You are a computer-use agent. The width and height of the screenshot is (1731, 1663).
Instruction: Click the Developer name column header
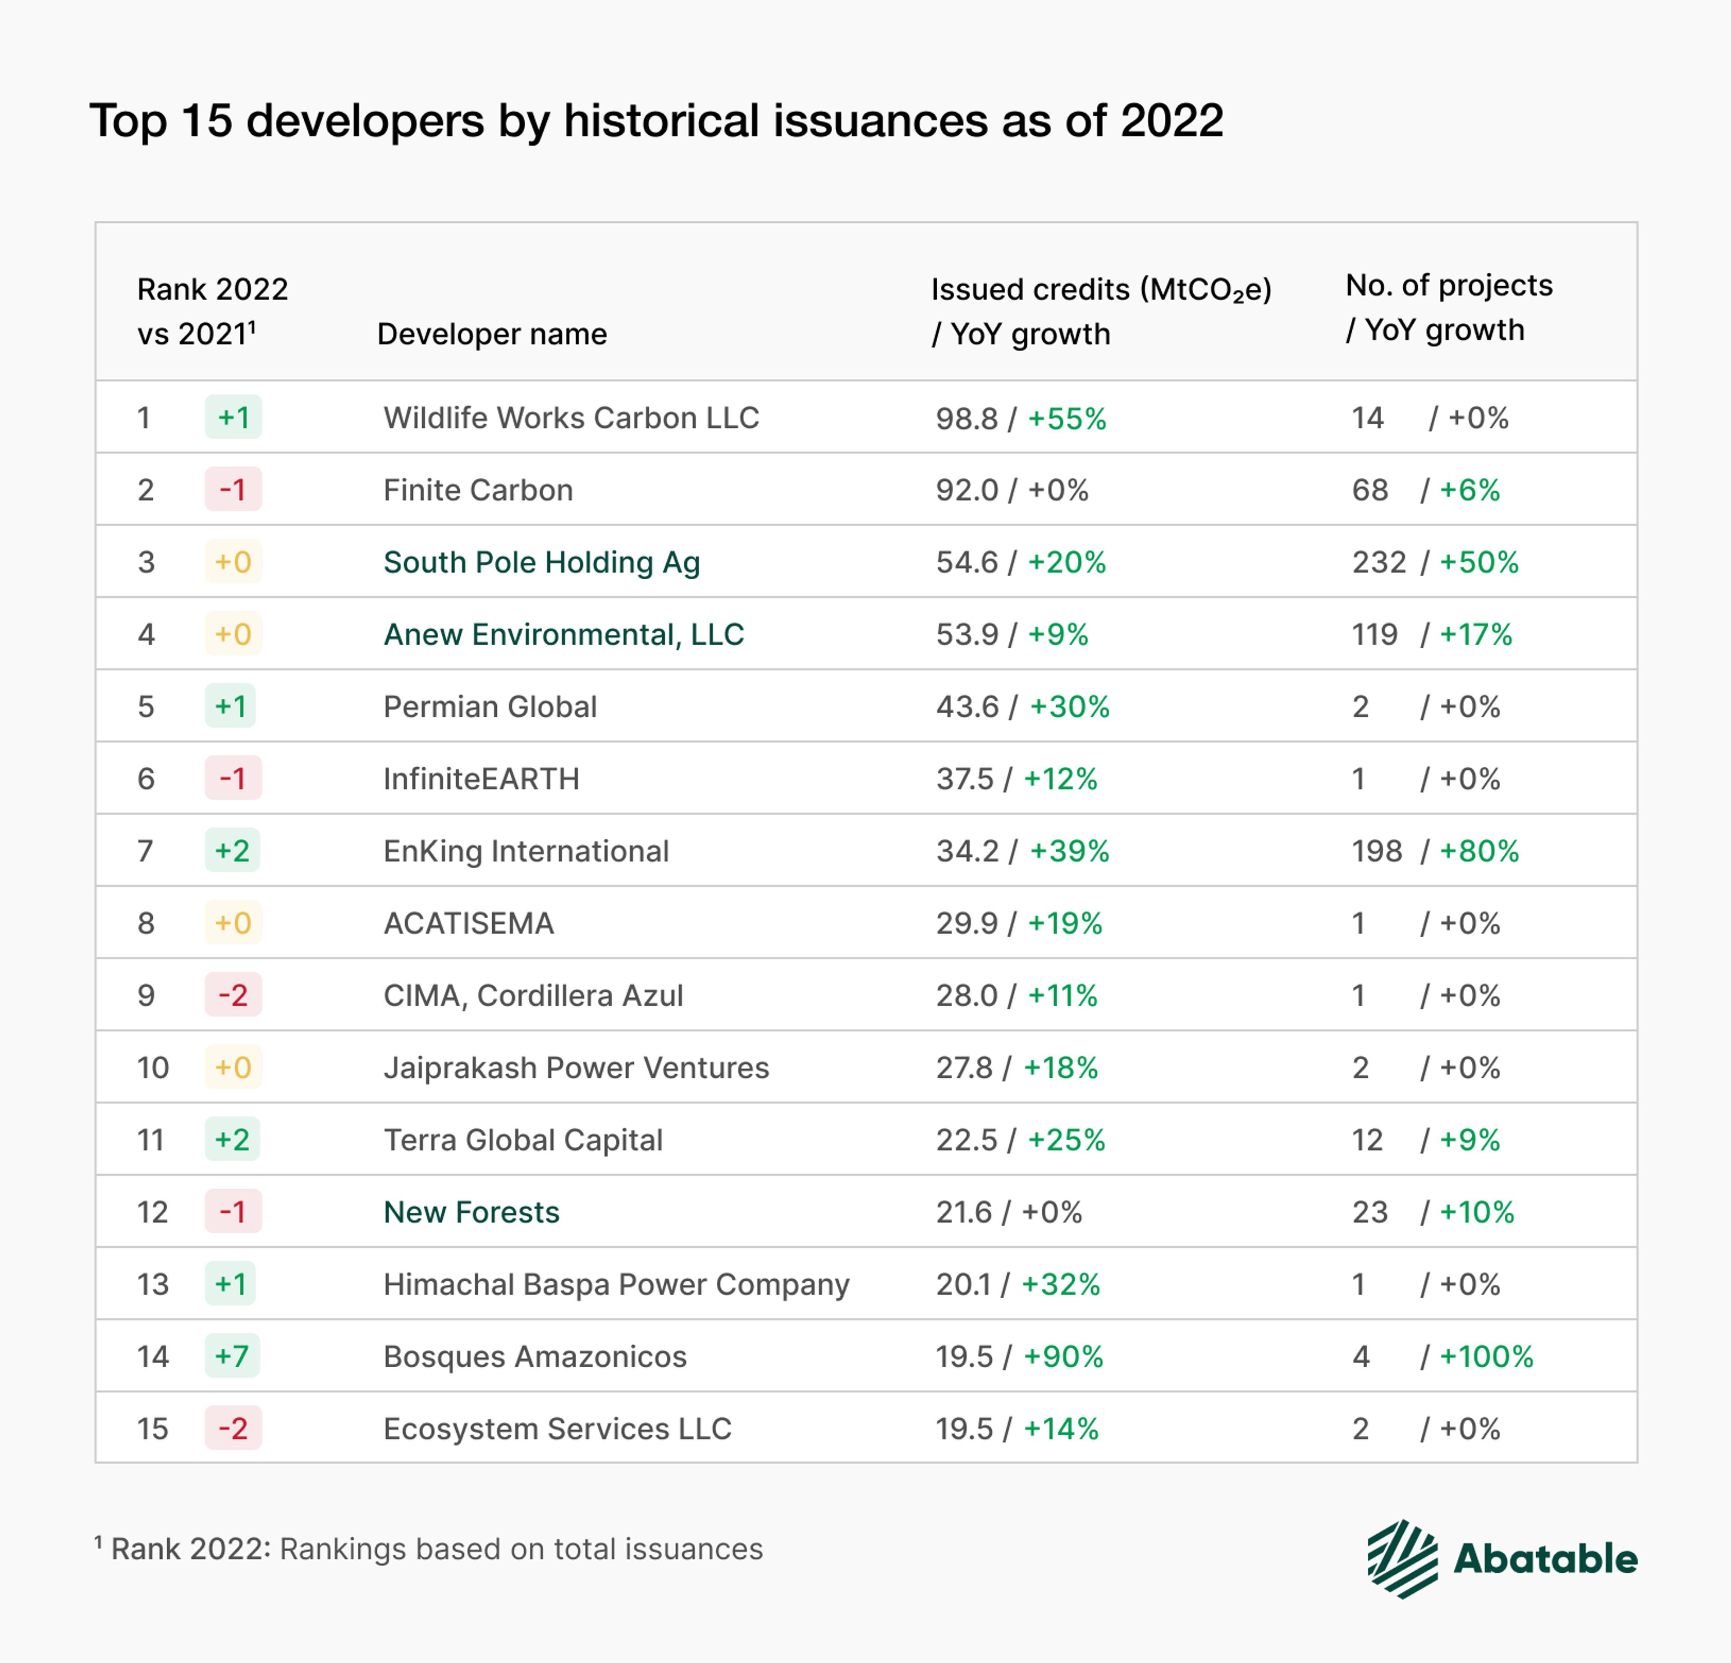coord(492,334)
